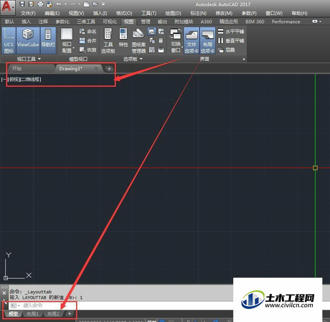This screenshot has width=330, height=322.
Task: Click the grid palette icon below layers icon
Action: tap(152, 50)
